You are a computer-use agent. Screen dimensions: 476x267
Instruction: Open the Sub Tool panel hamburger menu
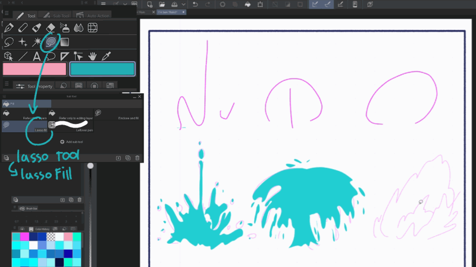click(x=4, y=97)
